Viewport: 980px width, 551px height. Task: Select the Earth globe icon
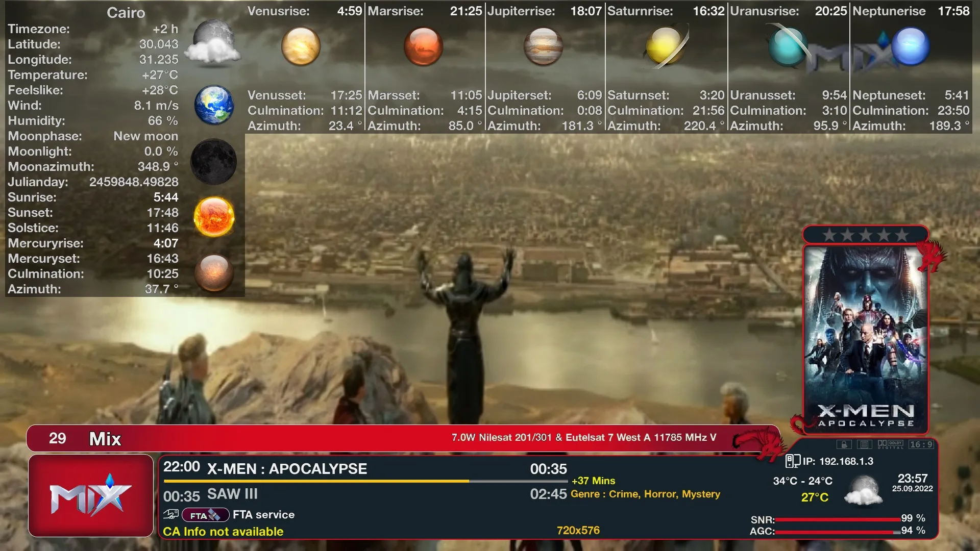click(214, 105)
